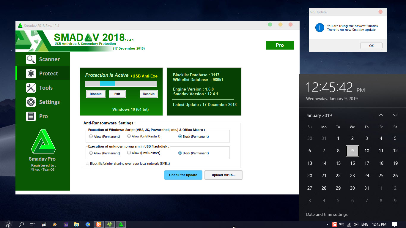
Task: Select January 17 in calendar
Action: [x=367, y=163]
